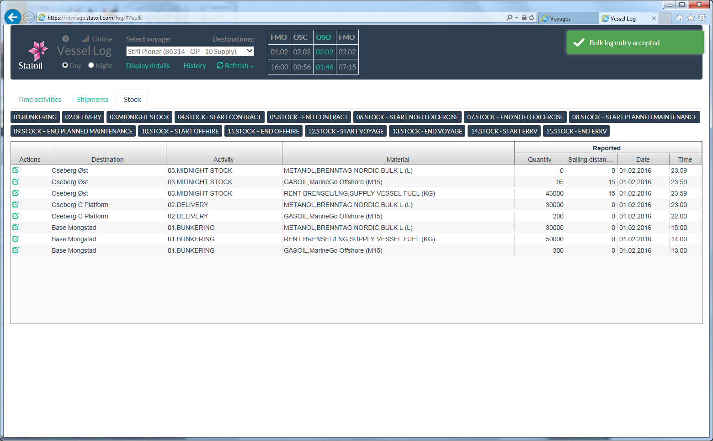Sort by the Quantity column header
Viewport: 713px width, 441px height.
click(540, 159)
